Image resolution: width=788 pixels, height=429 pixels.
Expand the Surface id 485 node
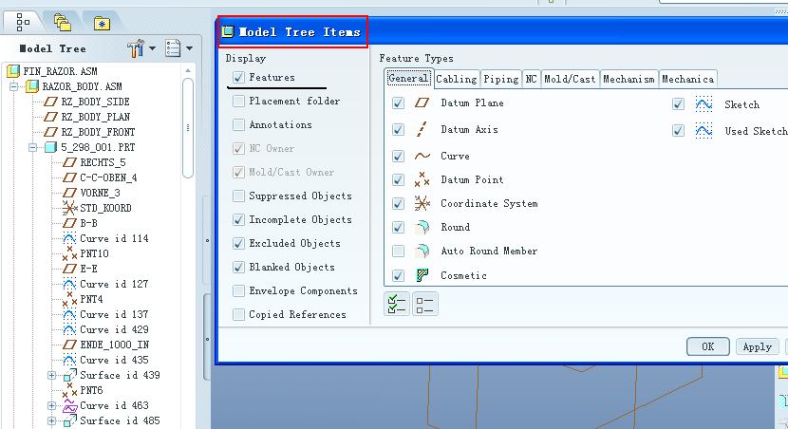coord(52,421)
